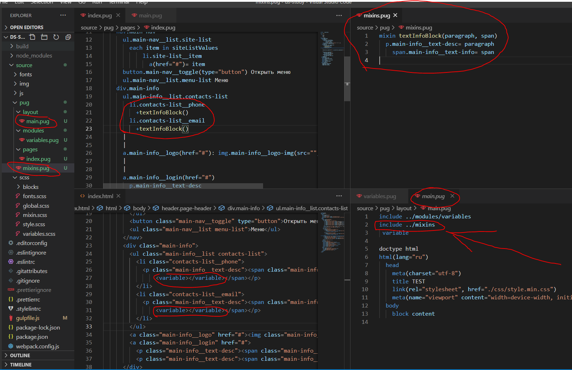The height and width of the screenshot is (370, 572).
Task: Switch to the variables.pug tab
Action: pyautogui.click(x=380, y=196)
